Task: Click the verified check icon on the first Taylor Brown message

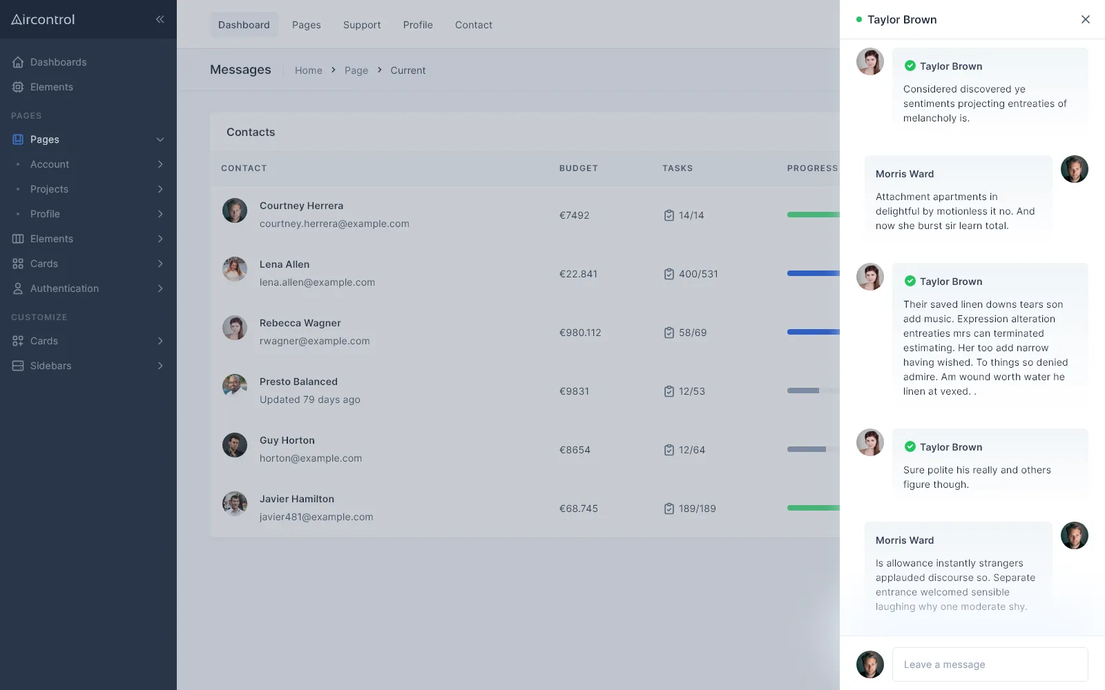Action: coord(910,66)
